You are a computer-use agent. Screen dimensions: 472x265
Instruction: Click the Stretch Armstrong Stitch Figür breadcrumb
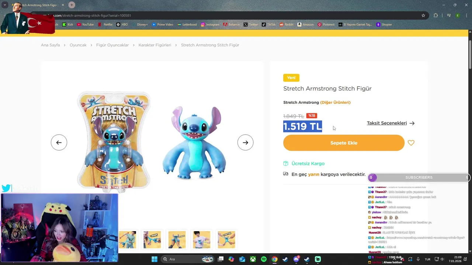[210, 45]
